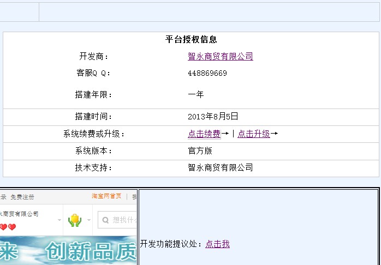Click 淘宝网首页 link in the embedded page
Image resolution: width=381 pixels, height=265 pixels.
[x=106, y=196]
